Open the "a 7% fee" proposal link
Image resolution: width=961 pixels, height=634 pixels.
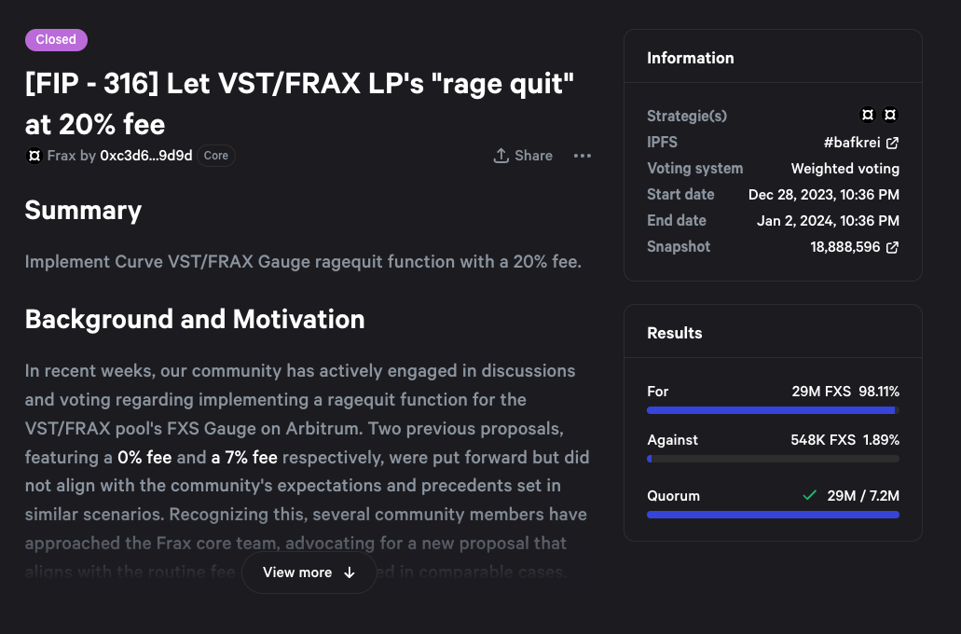[x=244, y=458]
